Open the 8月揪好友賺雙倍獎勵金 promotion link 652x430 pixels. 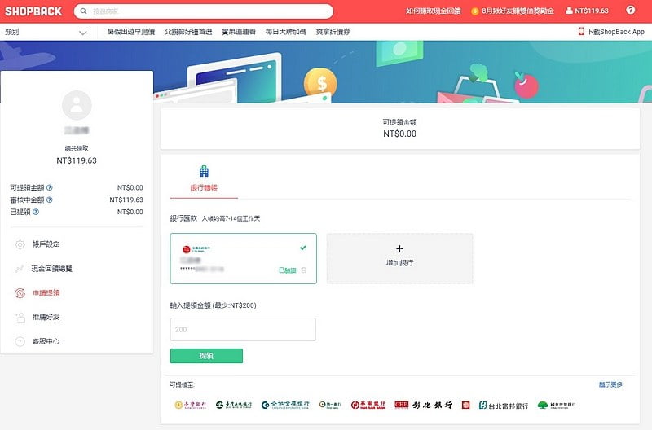[x=518, y=11]
